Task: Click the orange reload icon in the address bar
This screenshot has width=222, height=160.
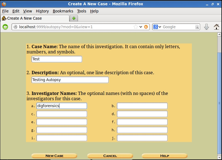Action: click(146, 27)
